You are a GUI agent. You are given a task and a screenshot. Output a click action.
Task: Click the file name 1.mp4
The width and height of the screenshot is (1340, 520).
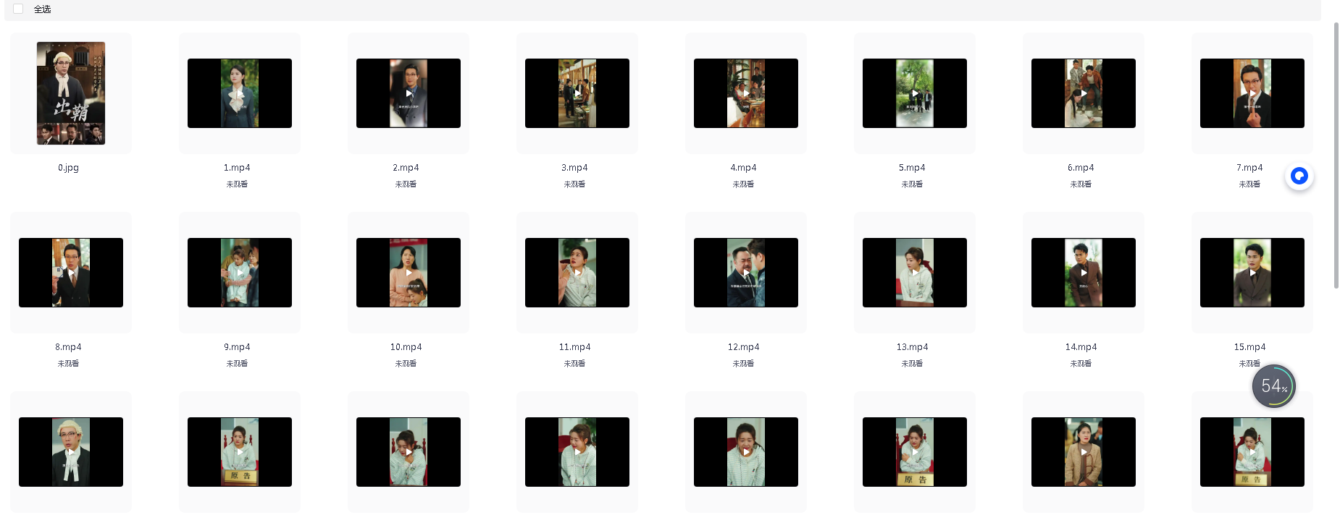[237, 168]
